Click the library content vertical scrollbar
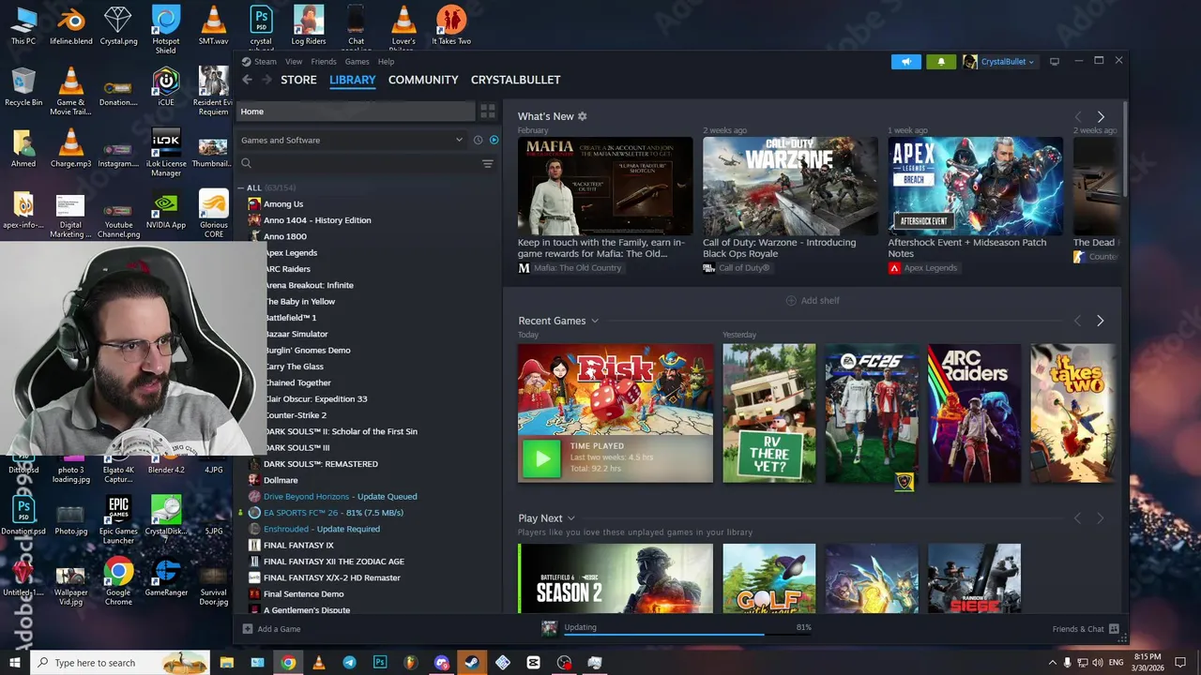Image resolution: width=1201 pixels, height=675 pixels. pyautogui.click(x=1124, y=150)
